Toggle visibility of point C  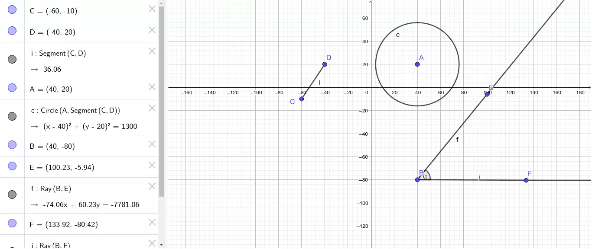[x=12, y=10]
